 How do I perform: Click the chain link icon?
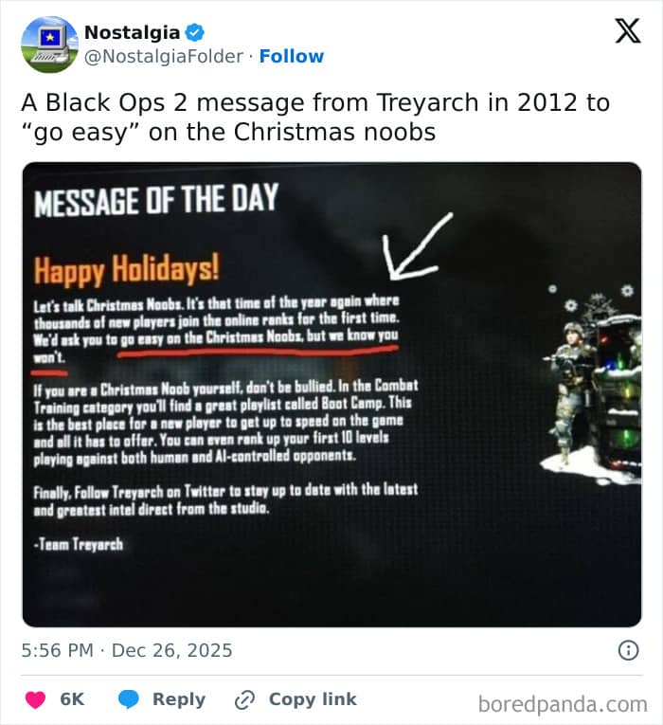coord(244,699)
